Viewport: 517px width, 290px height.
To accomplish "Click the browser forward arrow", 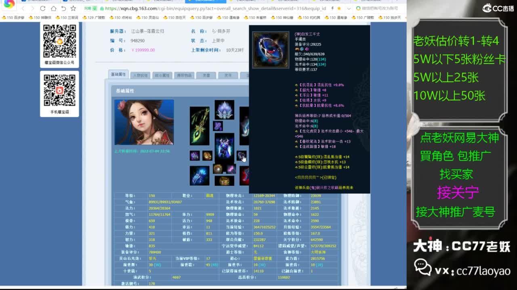I will pyautogui.click(x=33, y=8).
